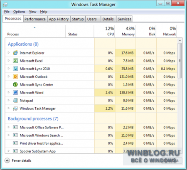
Task: Sort by the Status column header
Action: pyautogui.click(x=80, y=31)
